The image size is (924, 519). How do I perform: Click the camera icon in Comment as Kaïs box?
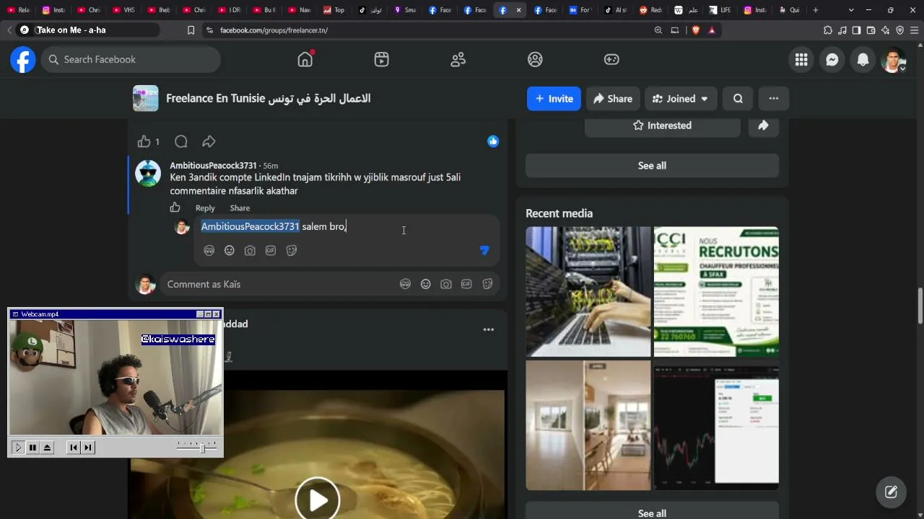click(x=446, y=284)
